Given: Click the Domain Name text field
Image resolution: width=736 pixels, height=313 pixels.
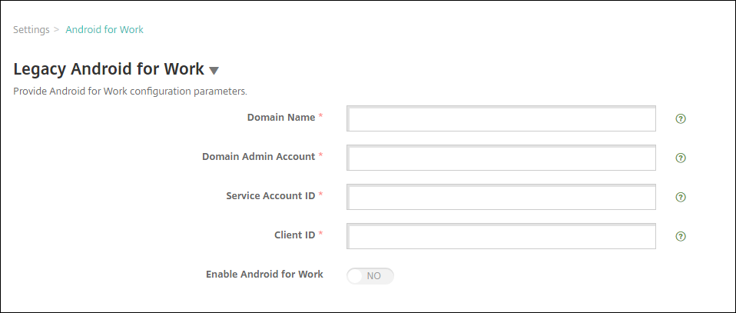Looking at the screenshot, I should click(502, 119).
